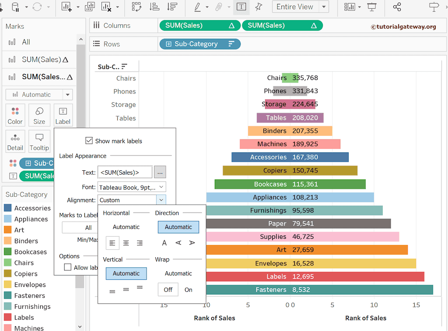Click the Accessories color swatch in legend
The width and height of the screenshot is (448, 331).
coord(8,208)
